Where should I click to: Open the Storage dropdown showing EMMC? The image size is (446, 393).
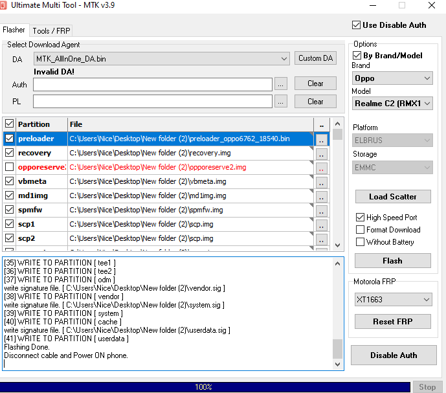click(392, 167)
